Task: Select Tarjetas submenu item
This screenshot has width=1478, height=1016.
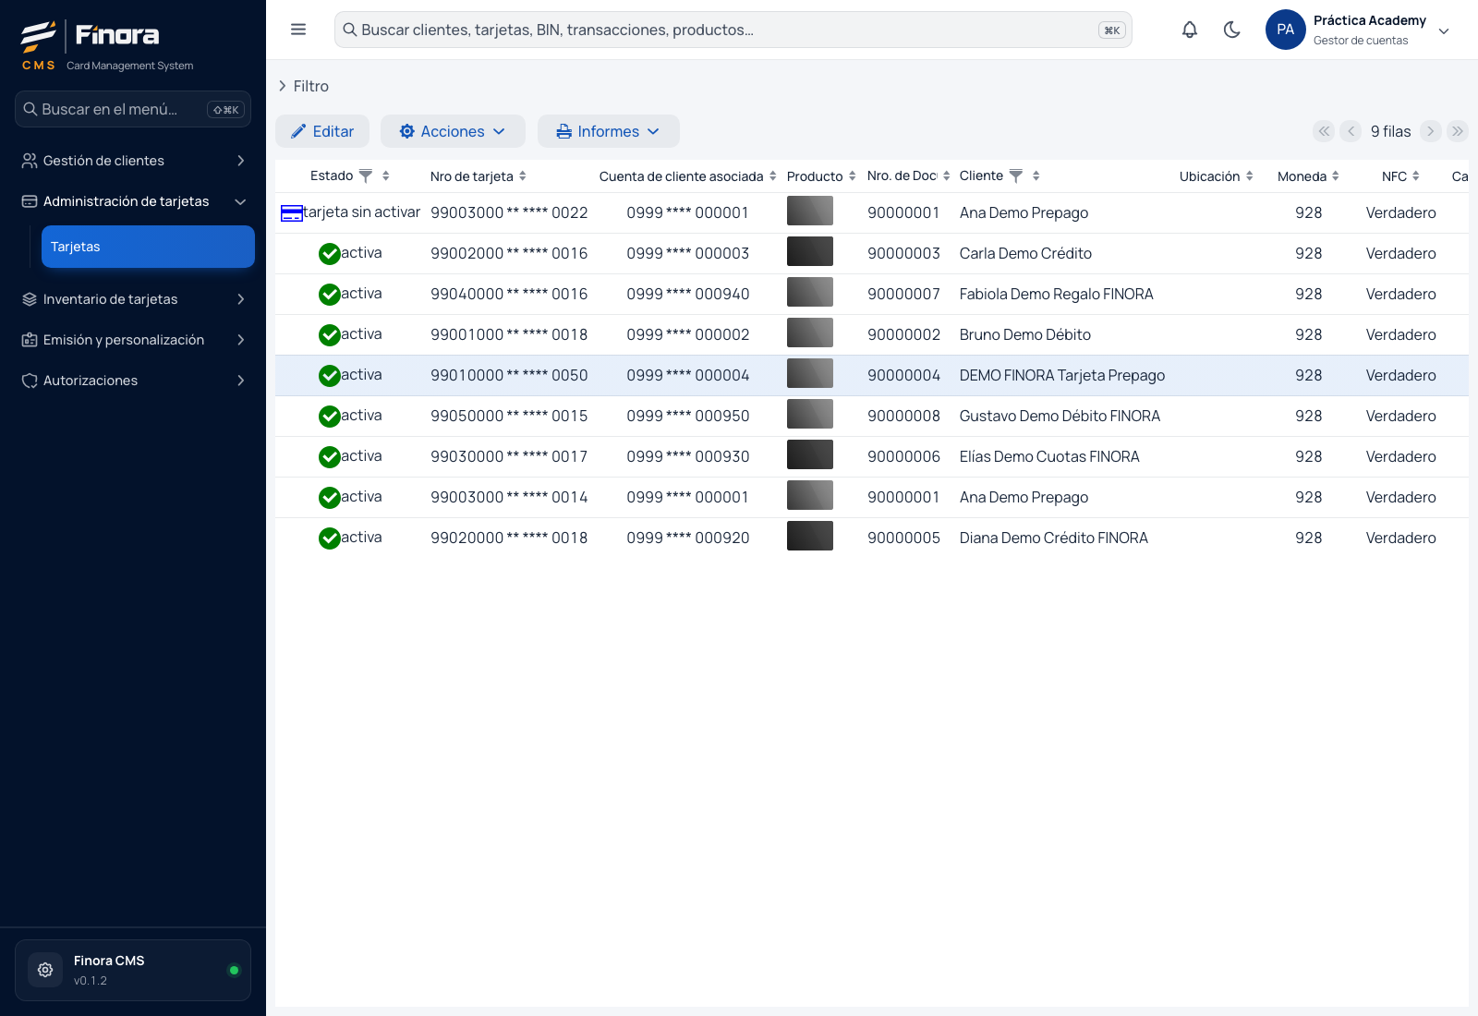Action: [x=148, y=247]
